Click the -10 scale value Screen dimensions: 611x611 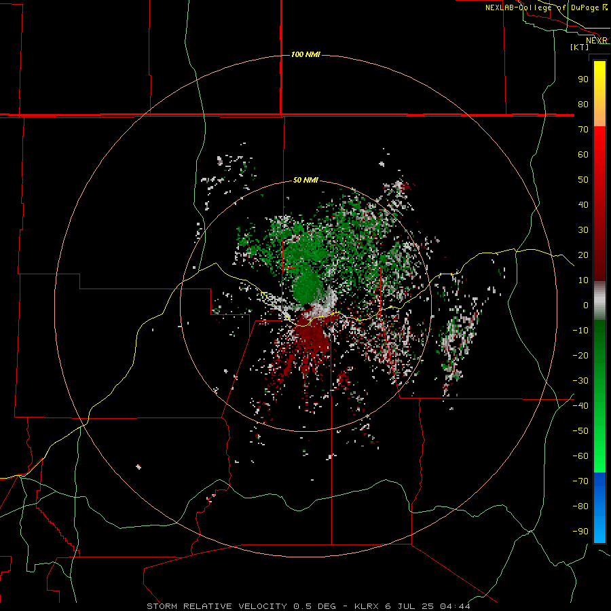(580, 331)
